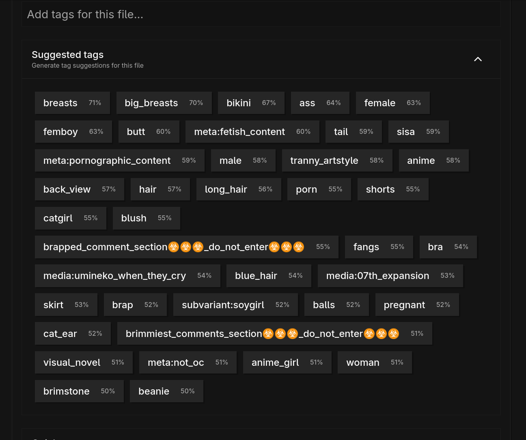Click the 'blush' tag chip
The width and height of the screenshot is (526, 440).
146,218
